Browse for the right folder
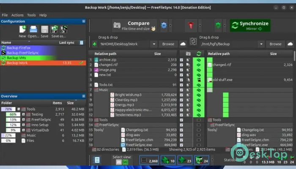This screenshot has height=169, width=296. point(275,44)
